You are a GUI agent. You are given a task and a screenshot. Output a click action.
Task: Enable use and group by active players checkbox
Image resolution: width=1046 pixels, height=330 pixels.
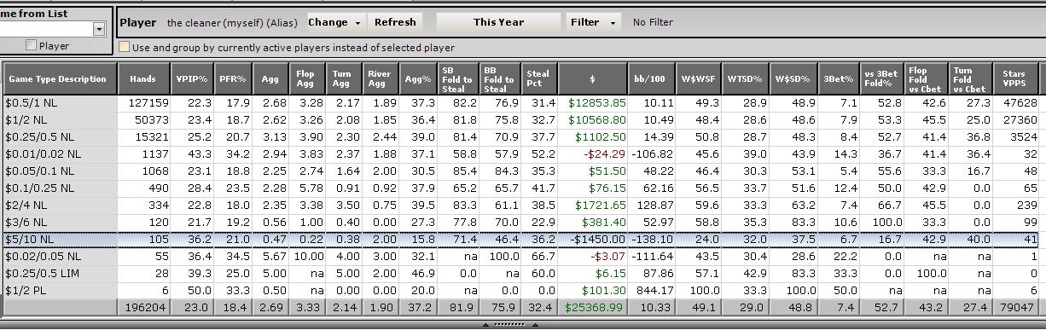point(125,48)
